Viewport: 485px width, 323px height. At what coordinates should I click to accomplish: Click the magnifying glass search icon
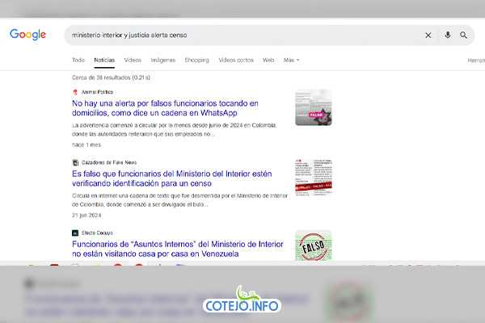coord(463,36)
